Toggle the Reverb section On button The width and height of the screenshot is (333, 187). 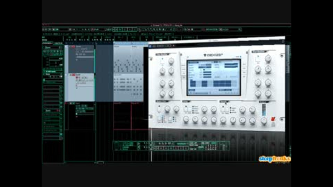tap(223, 109)
